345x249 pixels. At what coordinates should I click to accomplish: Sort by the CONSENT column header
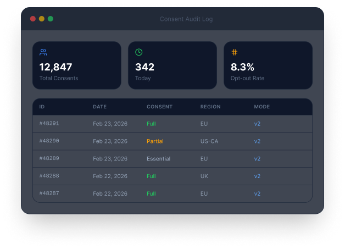coord(159,107)
